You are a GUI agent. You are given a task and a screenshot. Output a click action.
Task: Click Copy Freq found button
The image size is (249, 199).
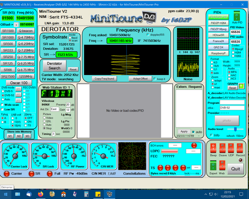(x=104, y=79)
